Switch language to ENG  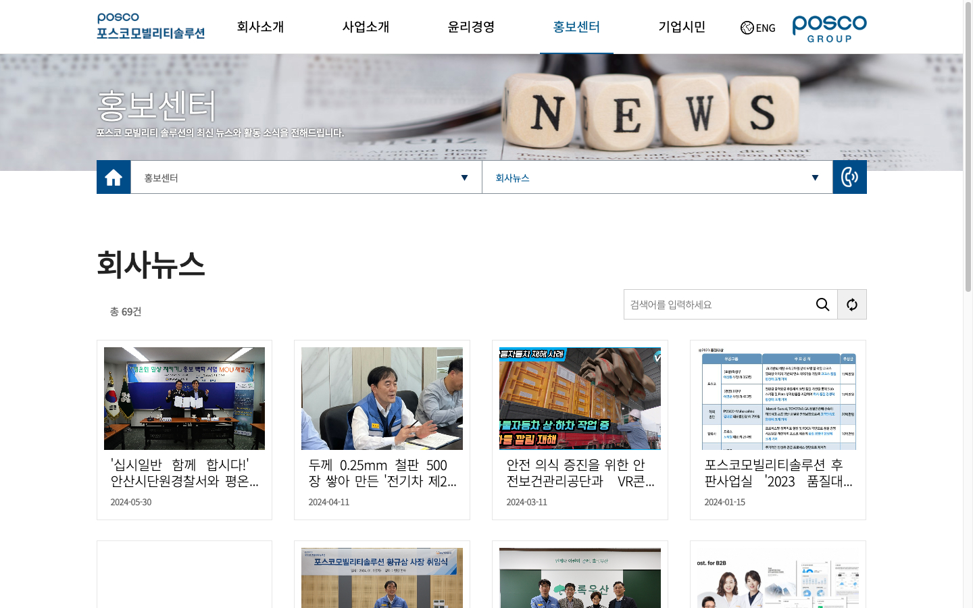coord(766,28)
